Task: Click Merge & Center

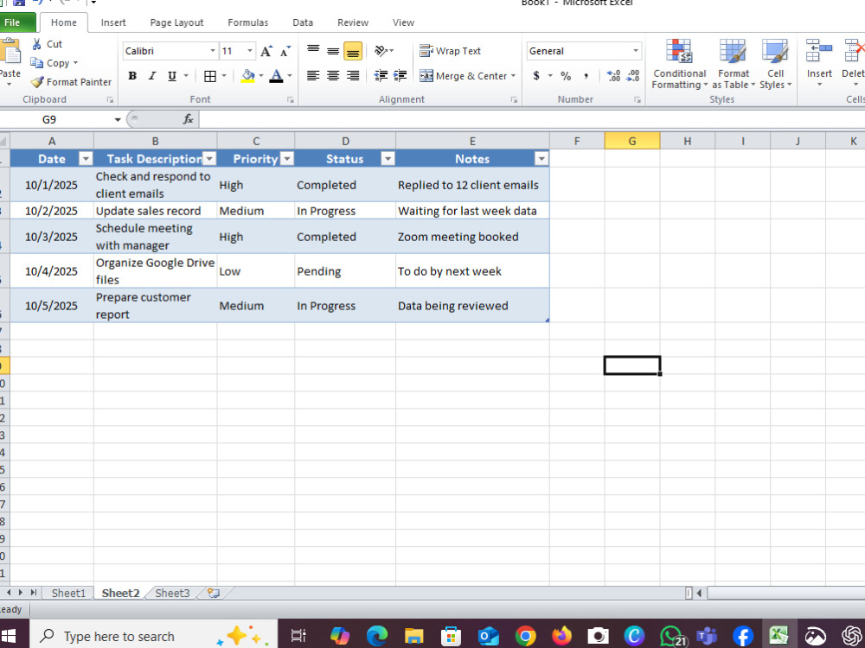Action: tap(464, 76)
